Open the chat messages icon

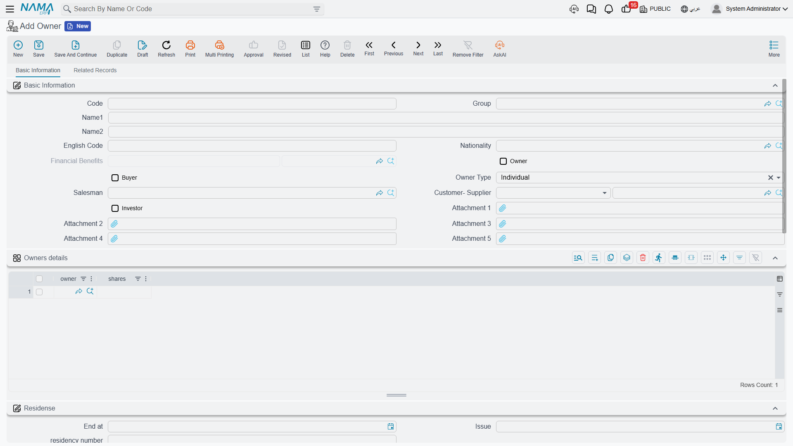pyautogui.click(x=591, y=9)
